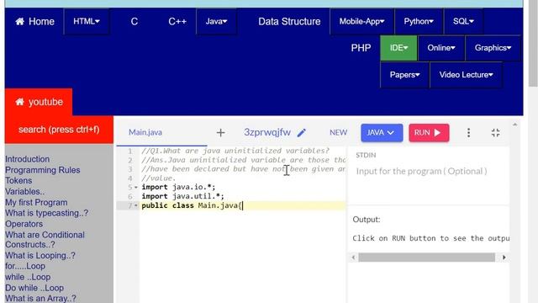This screenshot has width=538, height=303.
Task: Expand the Papers dropdown
Action: [x=405, y=75]
